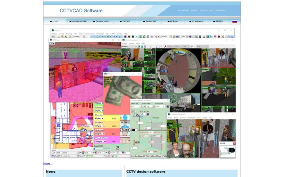Click the Layout 1 tab at bottom
284x177 pixels.
pos(54,150)
